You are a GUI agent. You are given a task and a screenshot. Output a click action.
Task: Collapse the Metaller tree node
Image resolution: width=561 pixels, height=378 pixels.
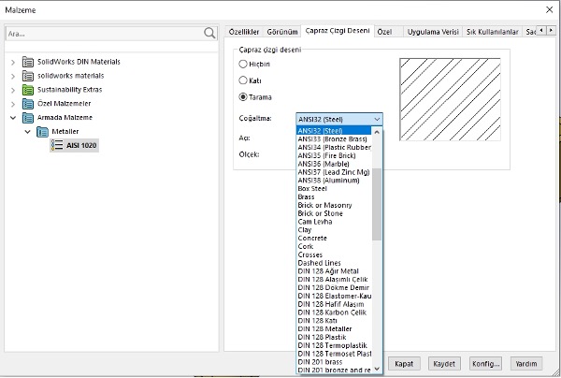pos(27,132)
